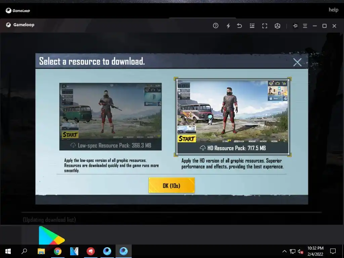
Task: Click the Google Play logo
Action: point(52,235)
